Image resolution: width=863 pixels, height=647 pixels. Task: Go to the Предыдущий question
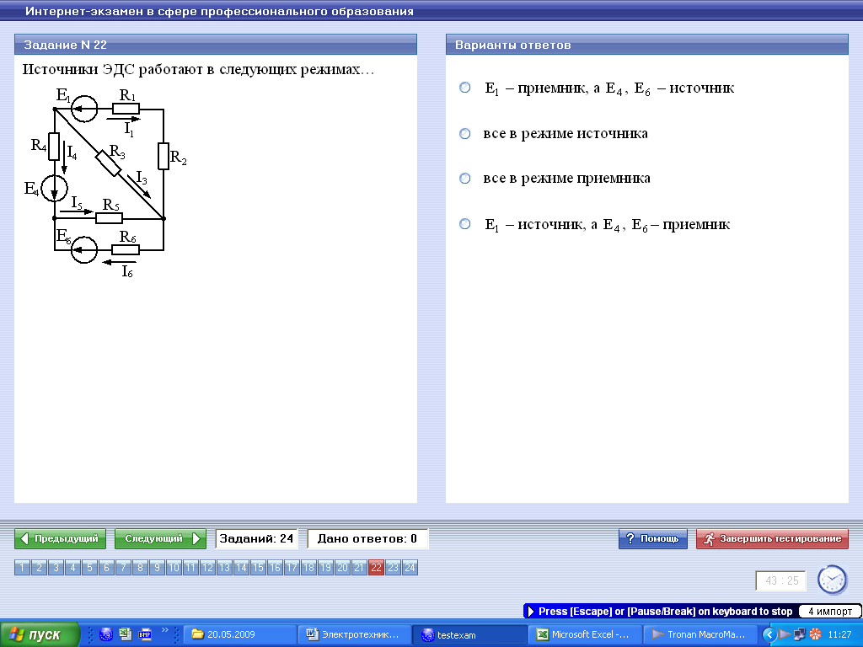pos(60,538)
